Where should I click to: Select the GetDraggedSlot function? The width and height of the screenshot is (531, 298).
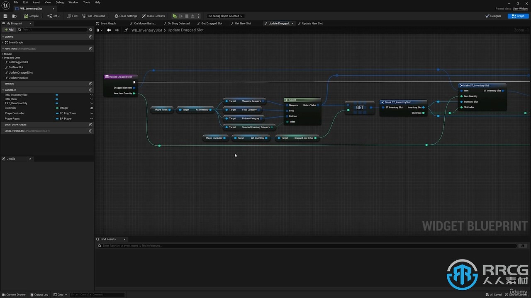[x=18, y=62]
